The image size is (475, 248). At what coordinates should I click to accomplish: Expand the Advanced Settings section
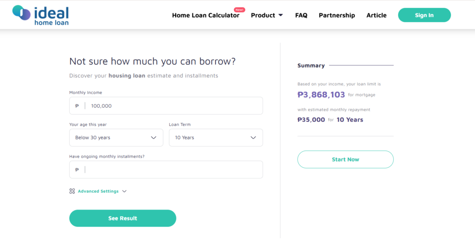point(98,191)
